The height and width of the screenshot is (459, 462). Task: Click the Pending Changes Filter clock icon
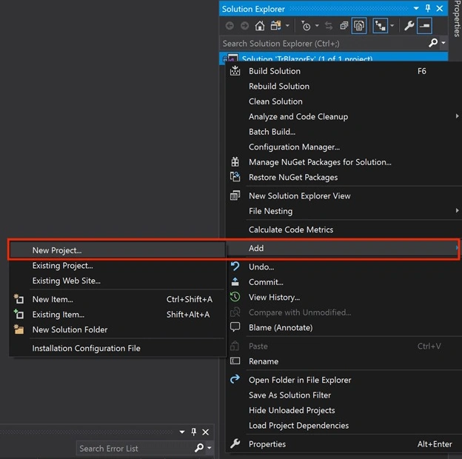[x=306, y=26]
